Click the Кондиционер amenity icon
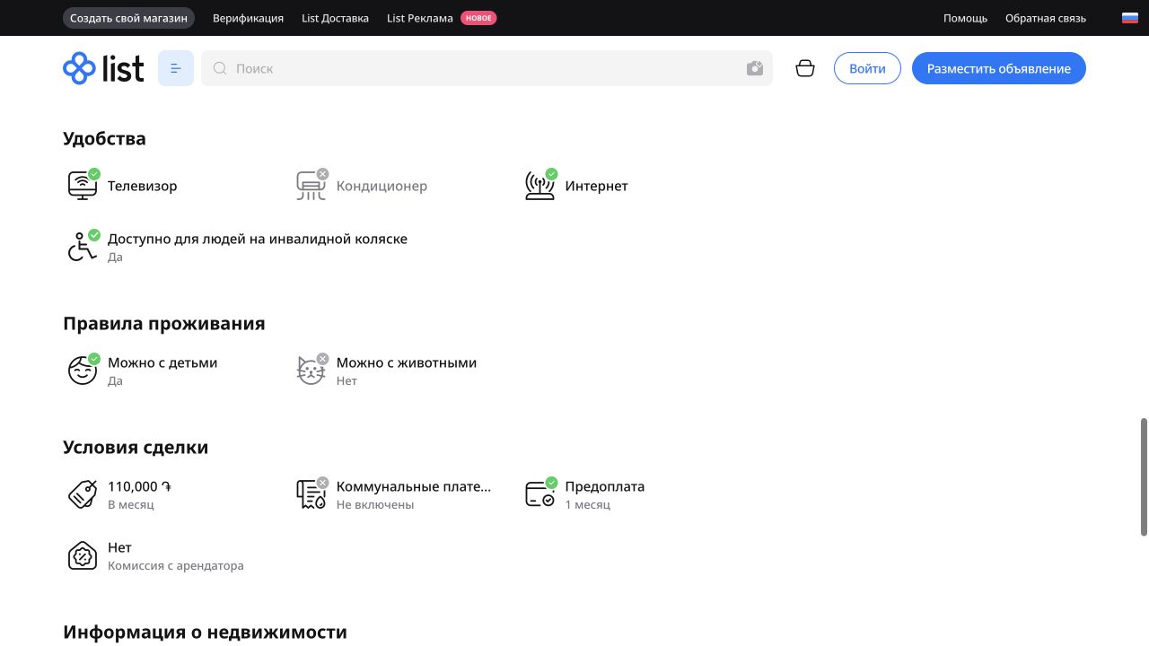Screen dimensions: 1149x646 (311, 185)
